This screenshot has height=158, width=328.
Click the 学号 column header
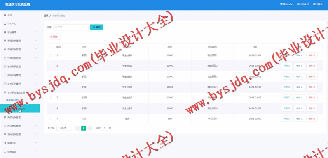[84, 47]
